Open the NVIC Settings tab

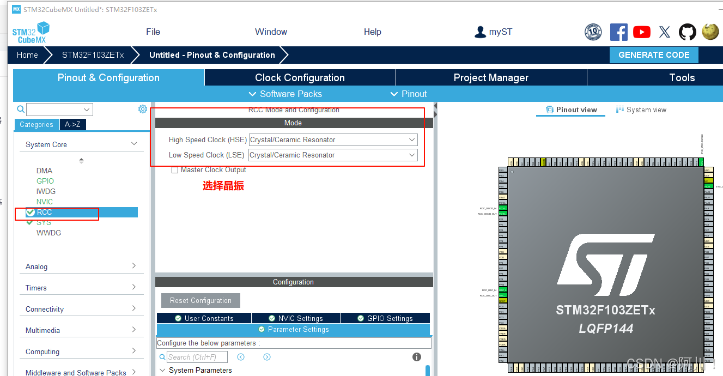[x=296, y=318]
